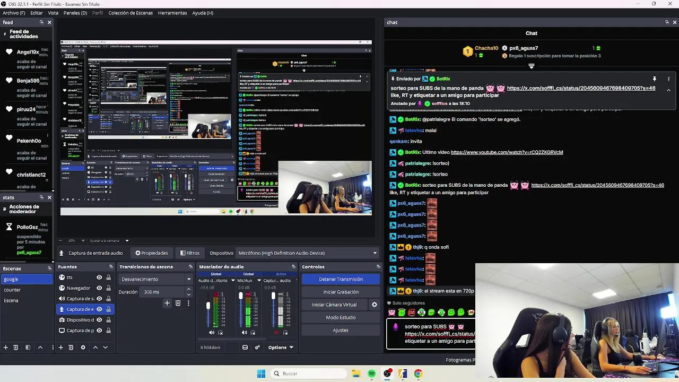Move source up in the Fuentes toolbar
The height and width of the screenshot is (382, 679).
click(95, 348)
